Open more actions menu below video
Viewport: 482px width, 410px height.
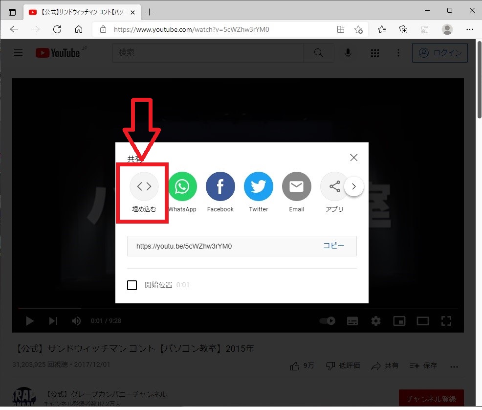(454, 366)
